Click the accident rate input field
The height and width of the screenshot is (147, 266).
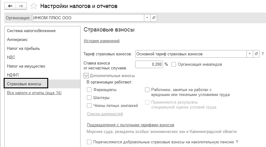[149, 64]
